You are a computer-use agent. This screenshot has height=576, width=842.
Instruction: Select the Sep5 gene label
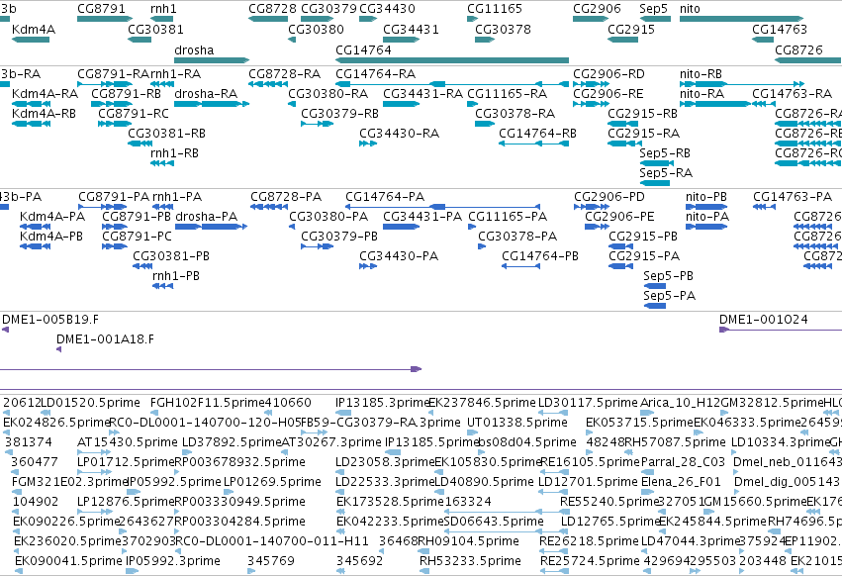(654, 9)
